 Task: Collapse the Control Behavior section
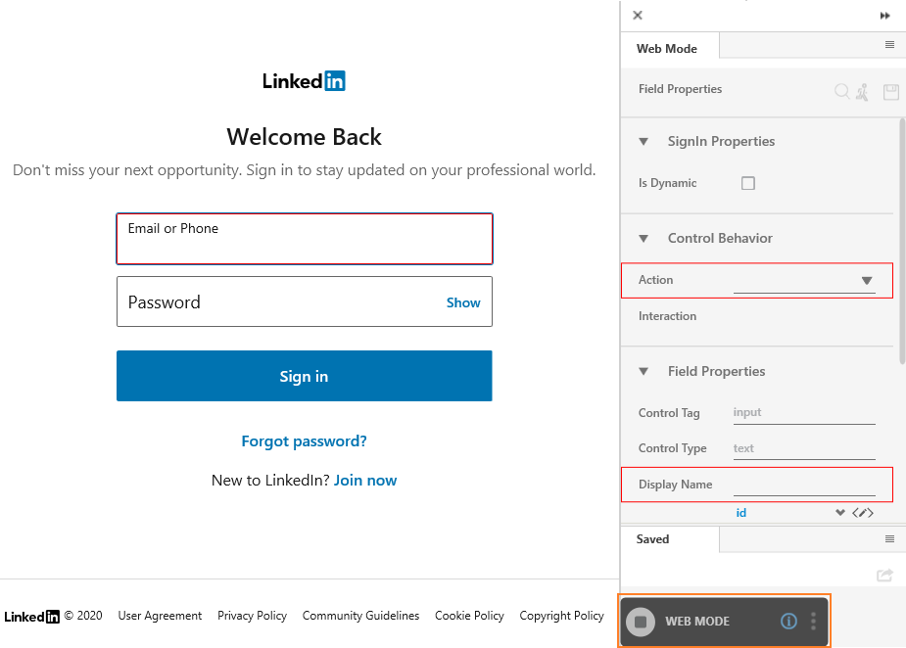644,239
